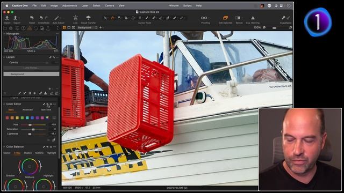Image resolution: width=344 pixels, height=193 pixels.
Task: Open the Color tool tab
Action: point(30,28)
